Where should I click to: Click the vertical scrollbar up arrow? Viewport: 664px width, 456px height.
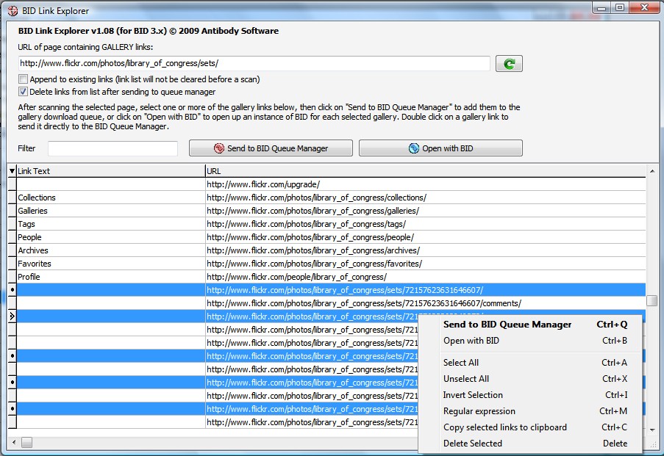pyautogui.click(x=652, y=171)
